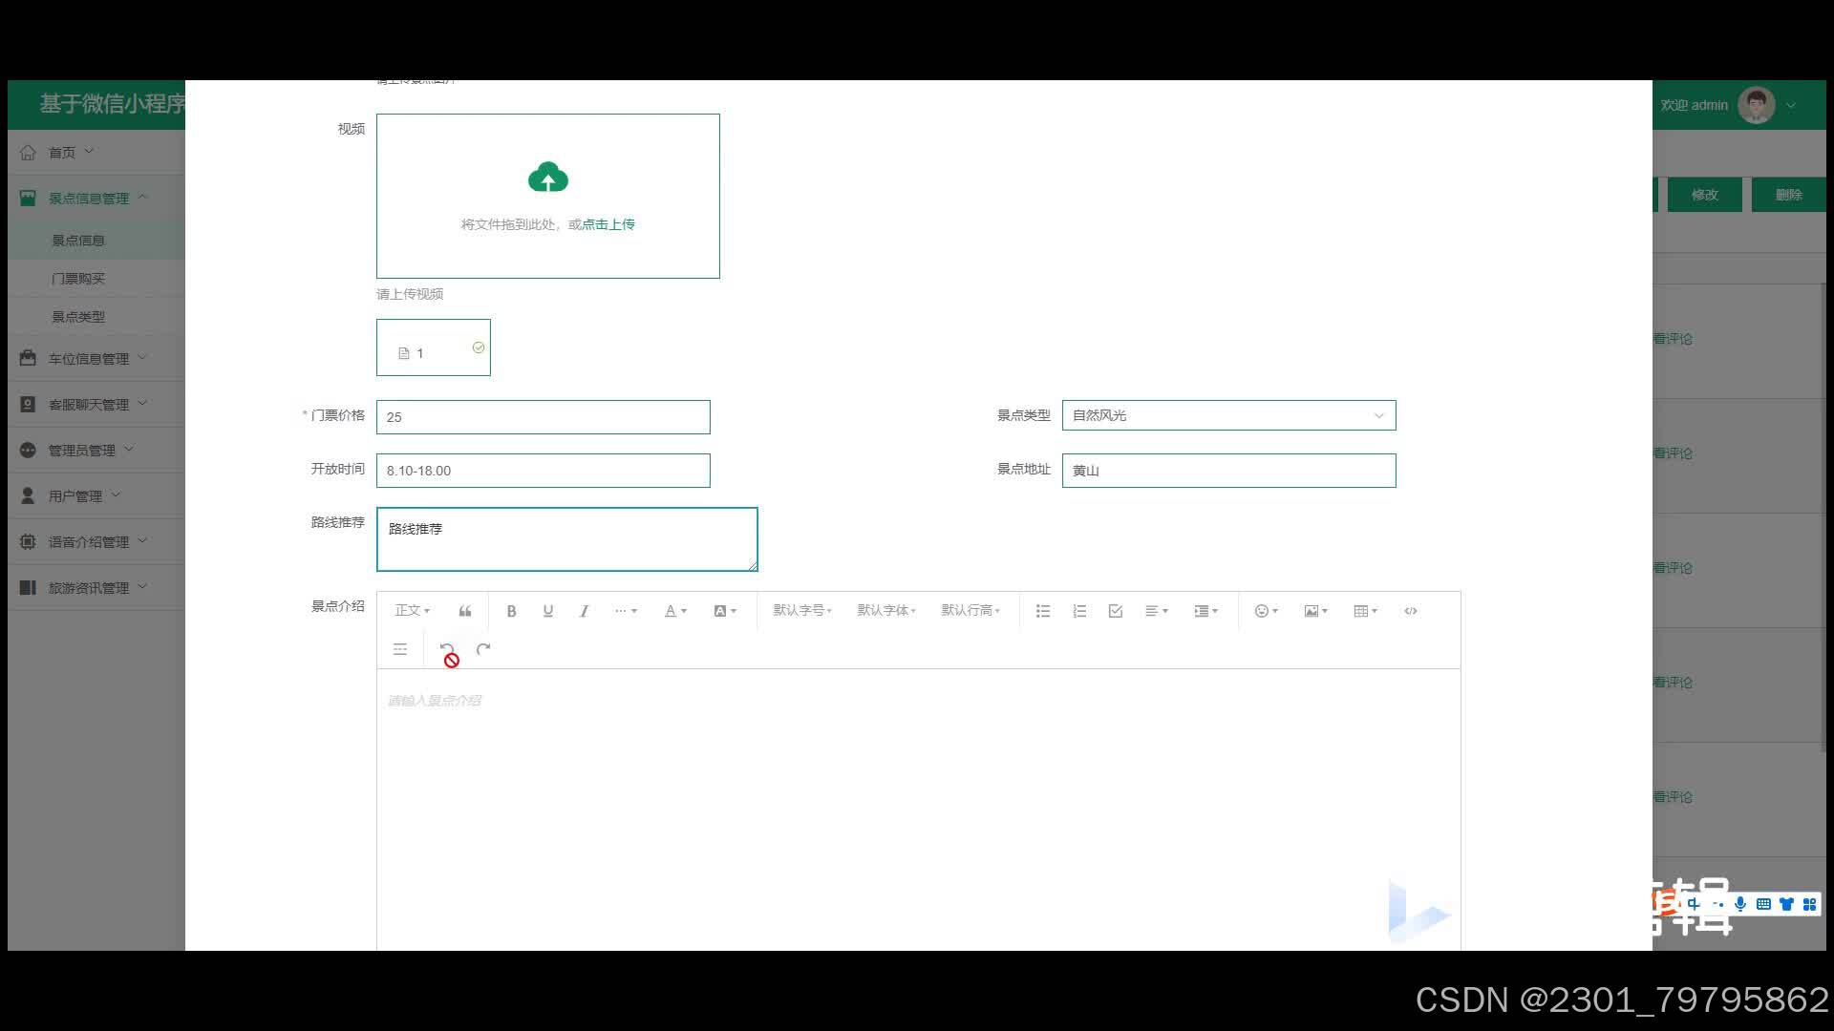The height and width of the screenshot is (1031, 1834).
Task: Open the 默认字号 font size dropdown
Action: (802, 611)
